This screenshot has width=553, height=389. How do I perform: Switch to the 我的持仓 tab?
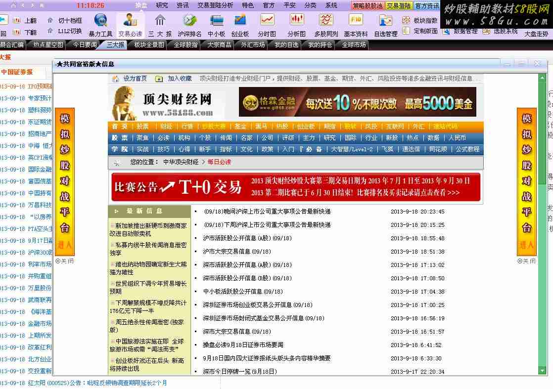point(320,45)
